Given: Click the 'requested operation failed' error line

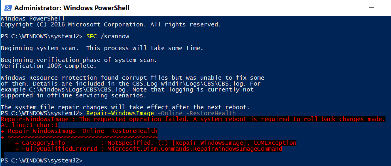Looking at the screenshot, I should pos(193,119).
